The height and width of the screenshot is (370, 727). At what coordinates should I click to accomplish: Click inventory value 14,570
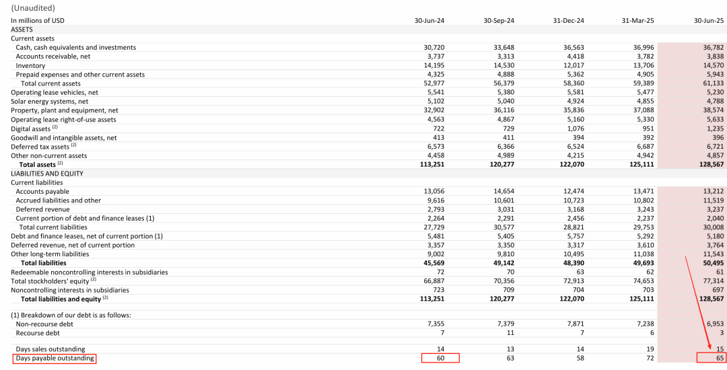(x=713, y=65)
